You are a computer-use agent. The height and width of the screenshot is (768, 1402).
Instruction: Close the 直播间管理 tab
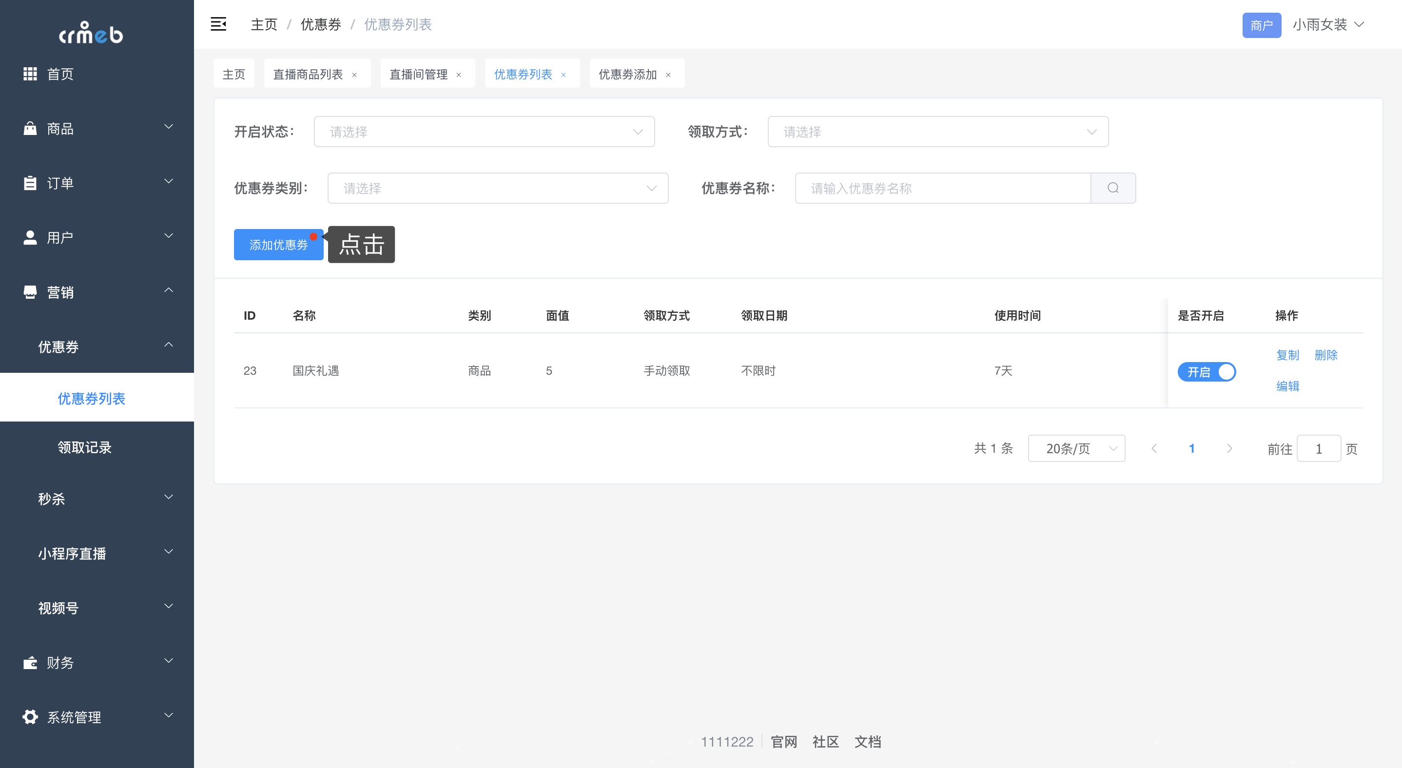pos(459,75)
